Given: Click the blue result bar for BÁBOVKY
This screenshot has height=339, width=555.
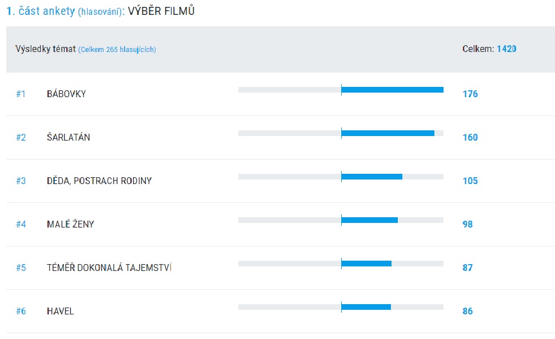Looking at the screenshot, I should [x=392, y=90].
